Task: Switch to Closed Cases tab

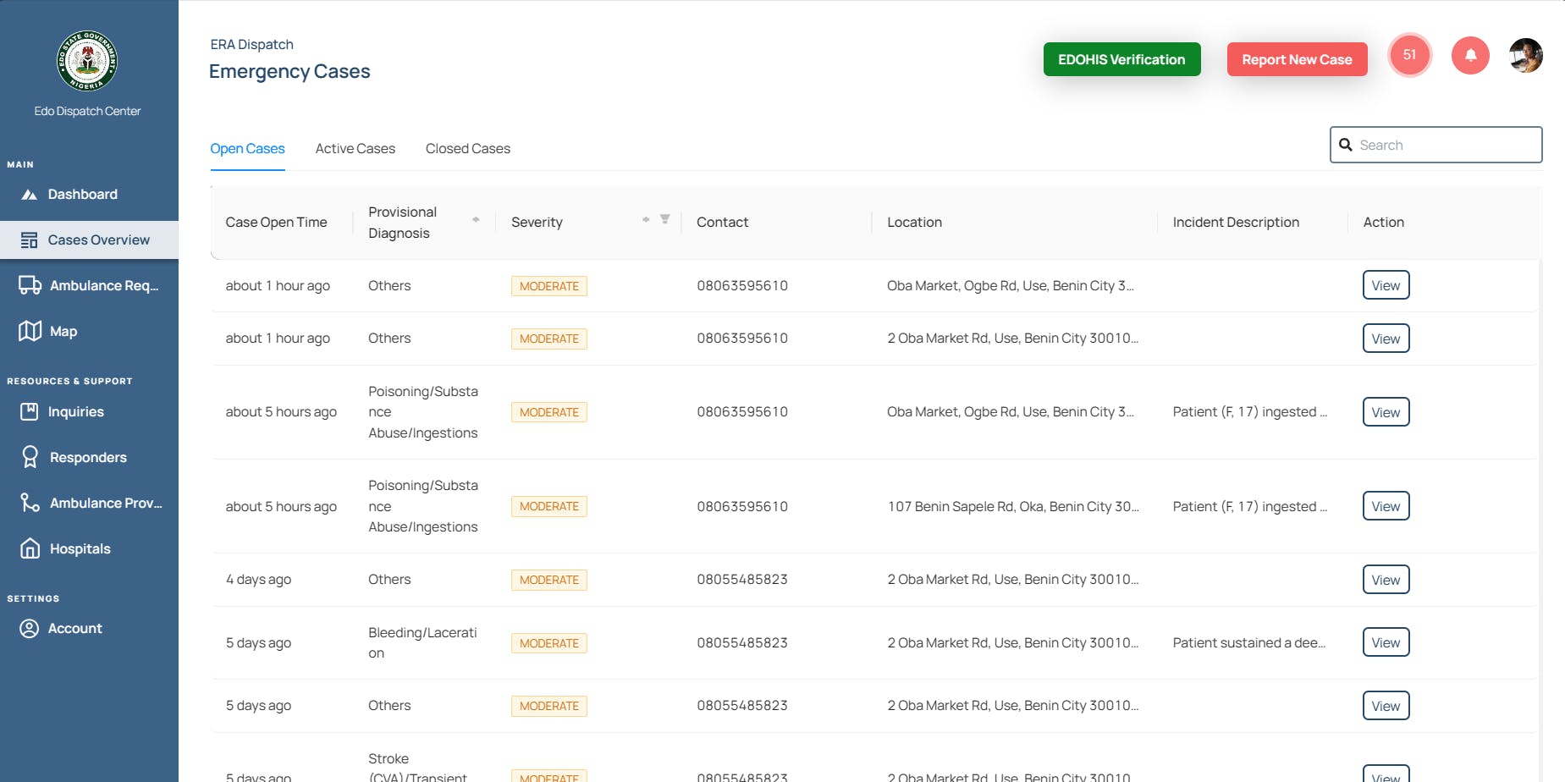Action: (x=468, y=149)
